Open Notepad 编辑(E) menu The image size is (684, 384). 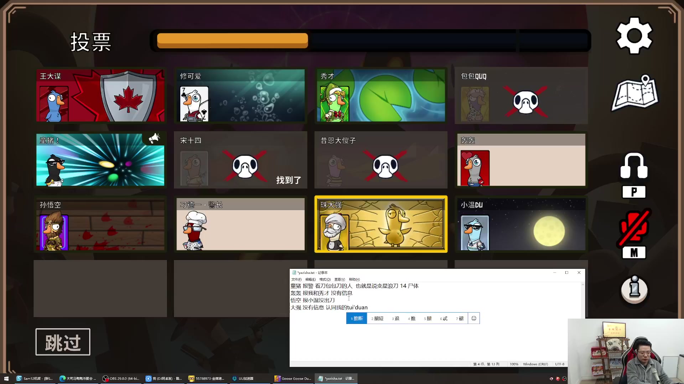pyautogui.click(x=310, y=279)
